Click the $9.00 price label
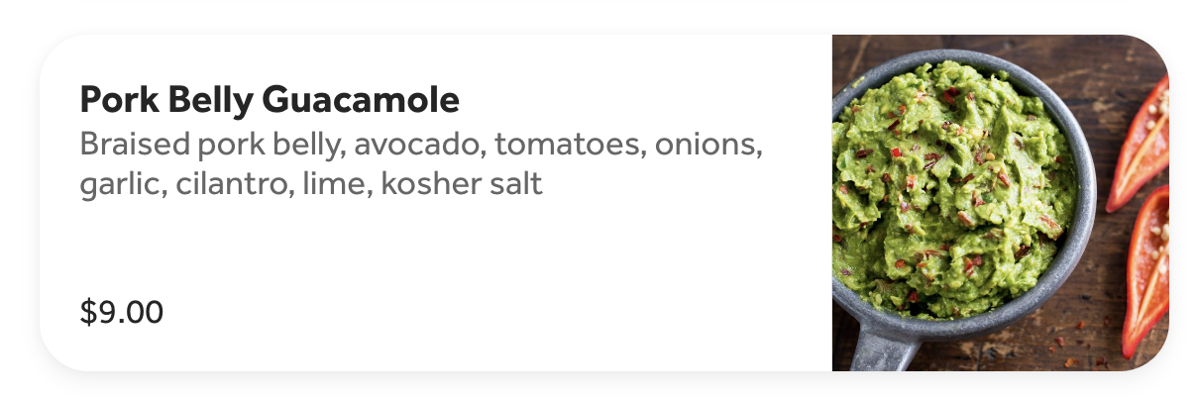Image resolution: width=1197 pixels, height=400 pixels. pyautogui.click(x=122, y=313)
